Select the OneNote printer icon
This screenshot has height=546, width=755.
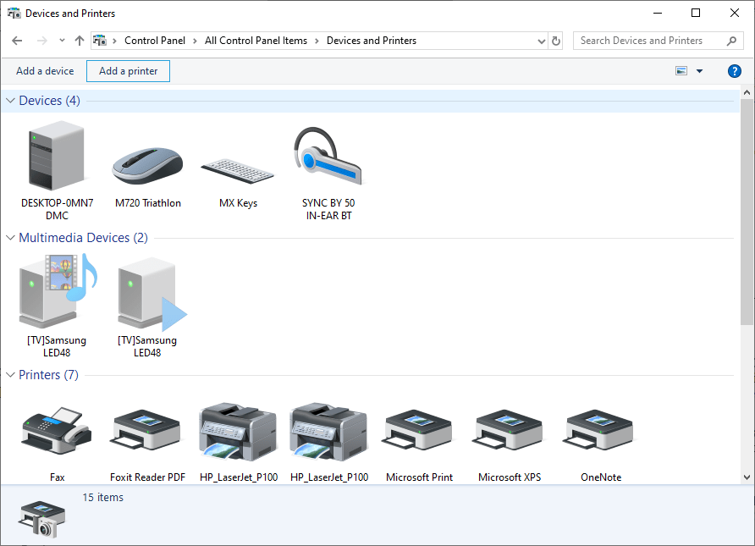click(598, 430)
